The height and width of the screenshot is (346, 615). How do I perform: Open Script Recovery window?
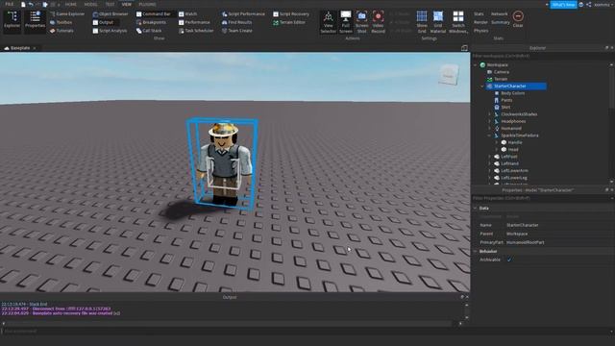pyautogui.click(x=291, y=13)
